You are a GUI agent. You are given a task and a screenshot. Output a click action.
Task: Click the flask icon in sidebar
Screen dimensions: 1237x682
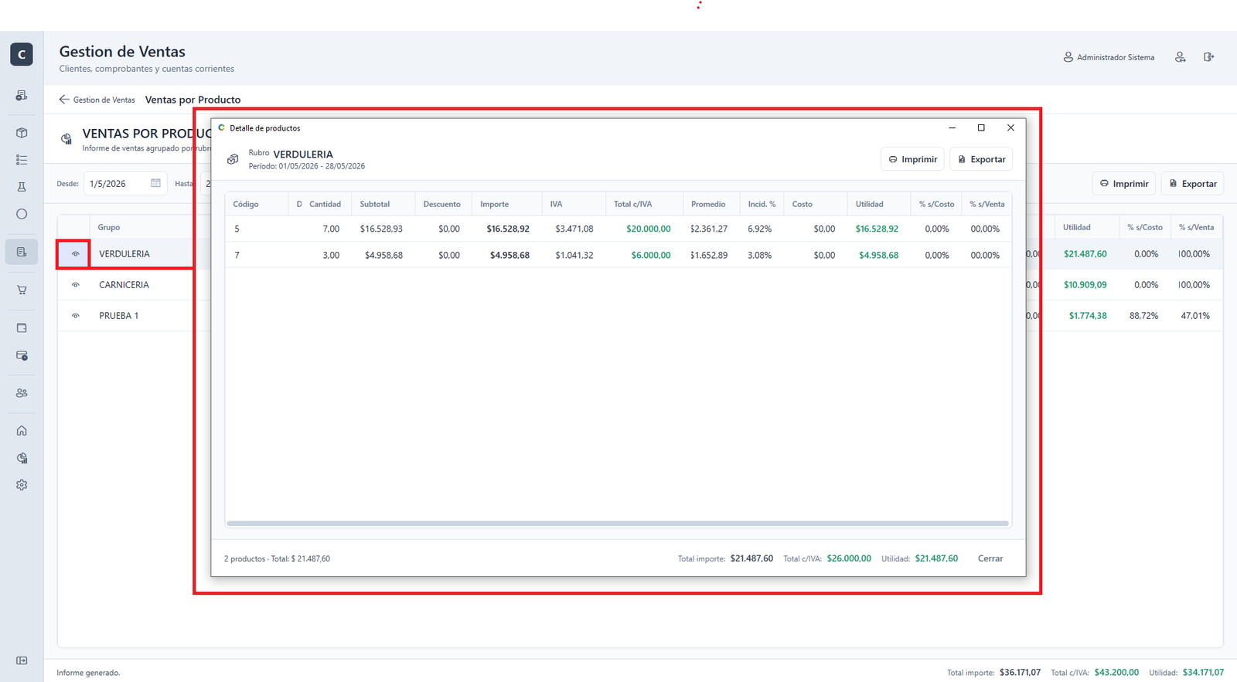point(22,187)
